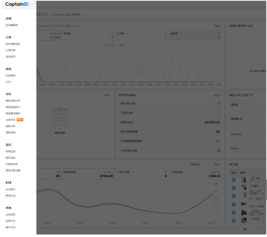The image size is (267, 237).
Task: Toggle 今日 legend in sales chart
Action: coord(109,45)
